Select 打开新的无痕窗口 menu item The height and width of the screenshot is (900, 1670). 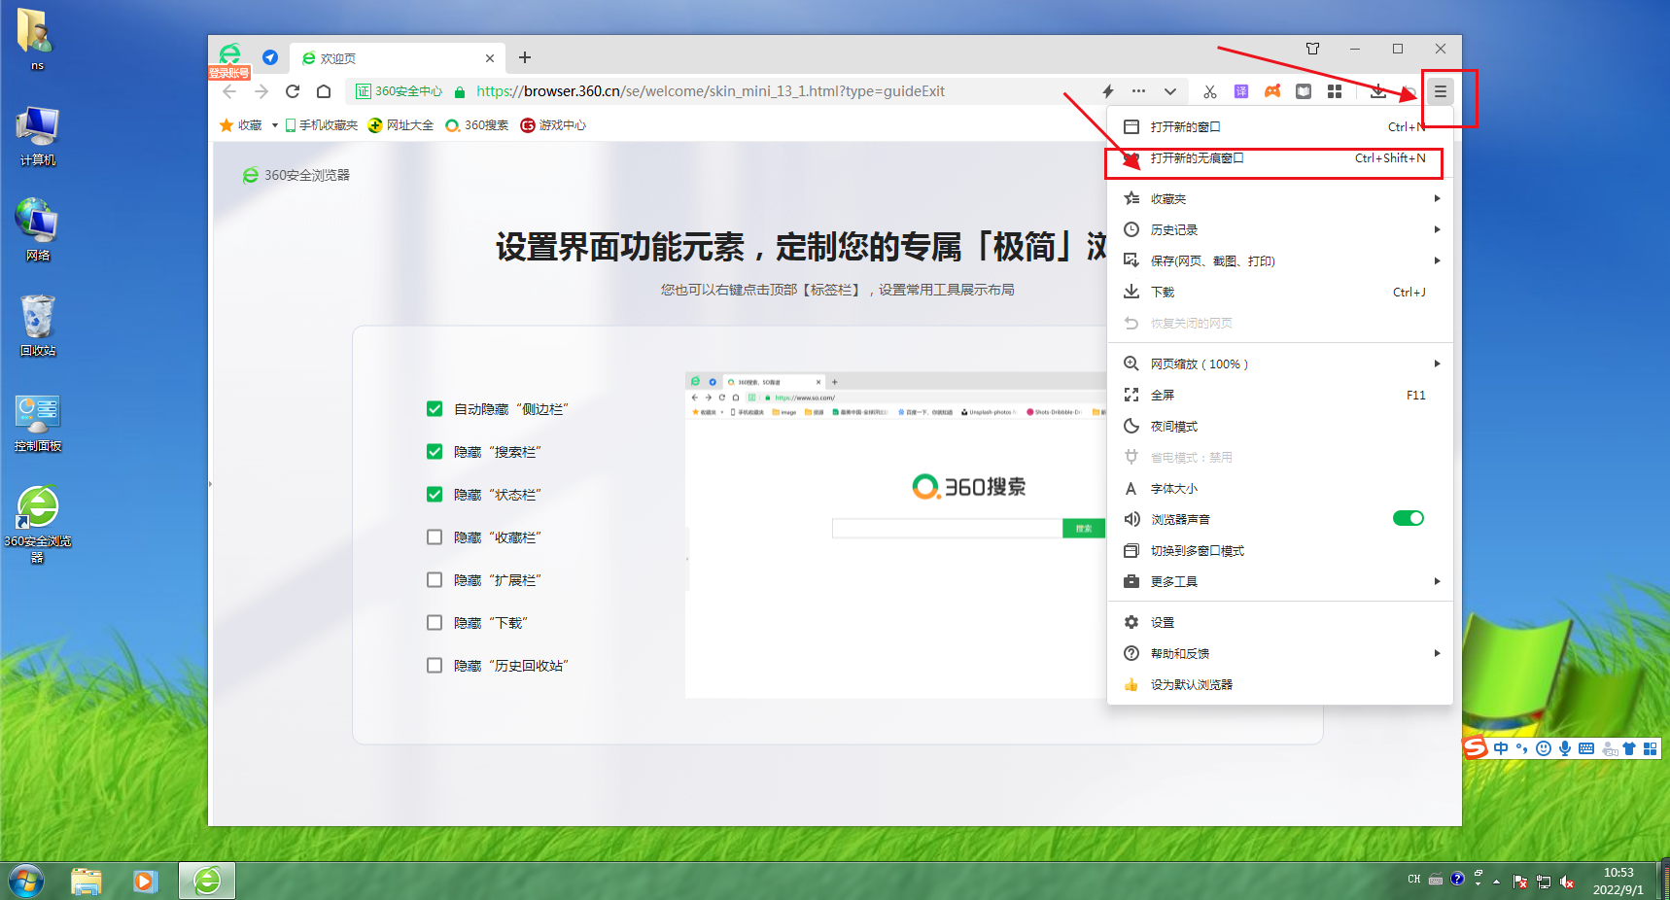pos(1279,158)
